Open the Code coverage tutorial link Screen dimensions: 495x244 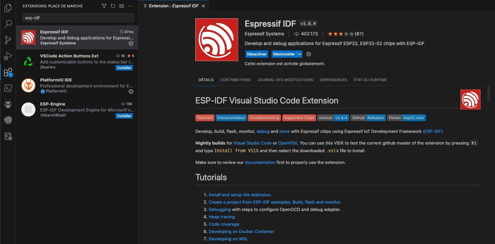(224, 224)
